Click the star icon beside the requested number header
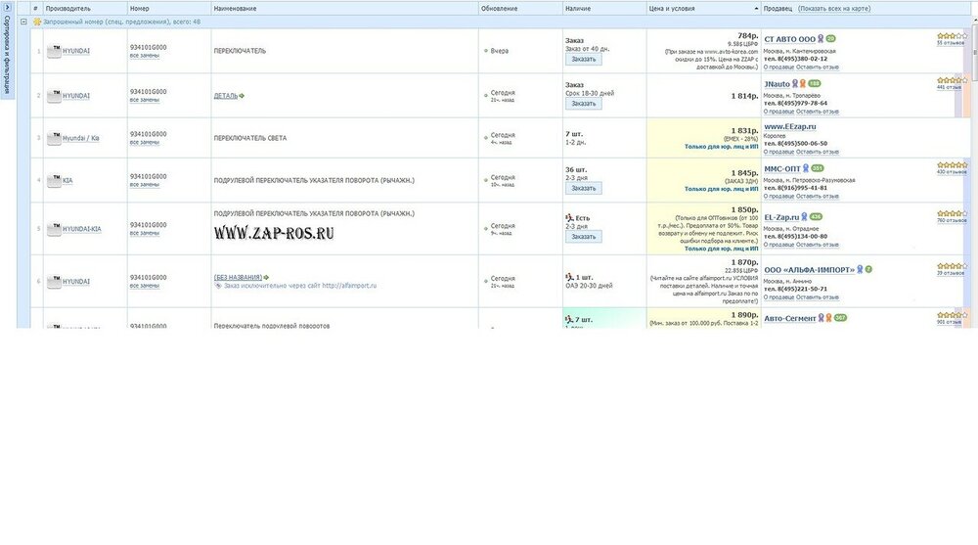Viewport: 978px width, 545px height. 37,22
